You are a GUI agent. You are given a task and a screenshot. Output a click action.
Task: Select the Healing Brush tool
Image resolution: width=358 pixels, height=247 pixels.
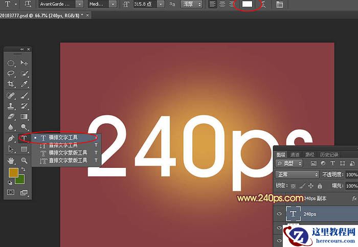(x=11, y=96)
